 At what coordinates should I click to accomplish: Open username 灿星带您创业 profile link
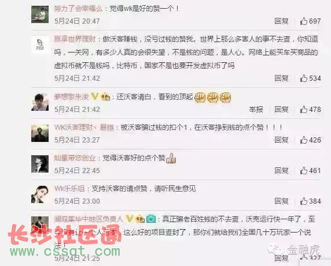75,158
